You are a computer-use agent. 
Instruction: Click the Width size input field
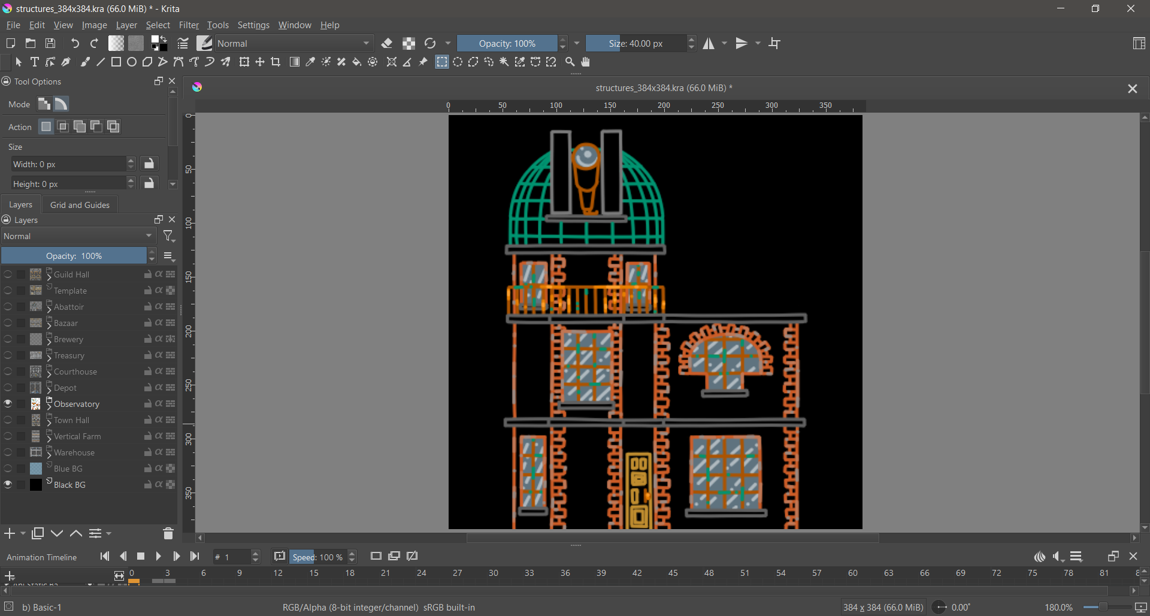(69, 164)
